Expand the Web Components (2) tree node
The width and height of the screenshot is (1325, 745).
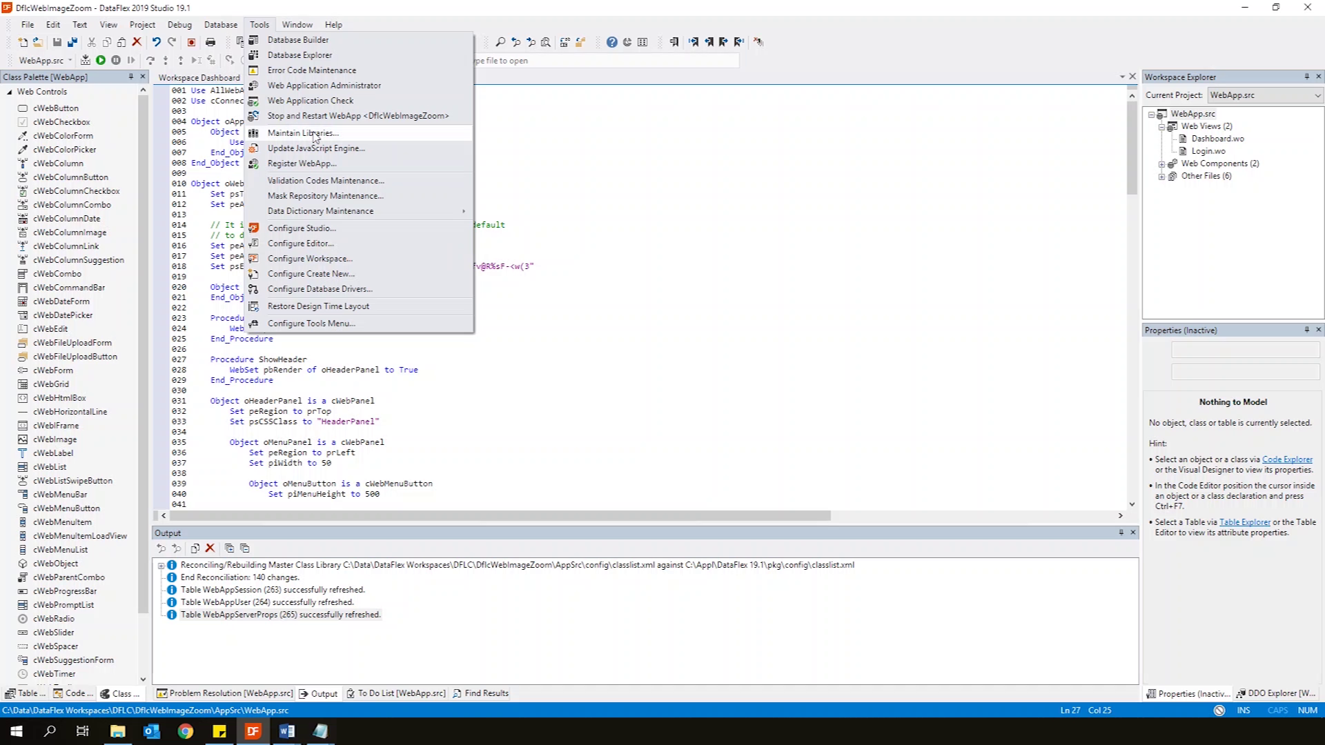pyautogui.click(x=1161, y=164)
